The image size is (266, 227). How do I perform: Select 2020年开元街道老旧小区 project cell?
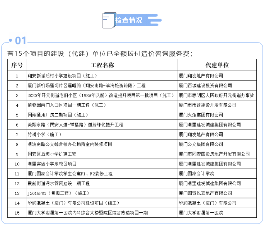click(x=102, y=96)
